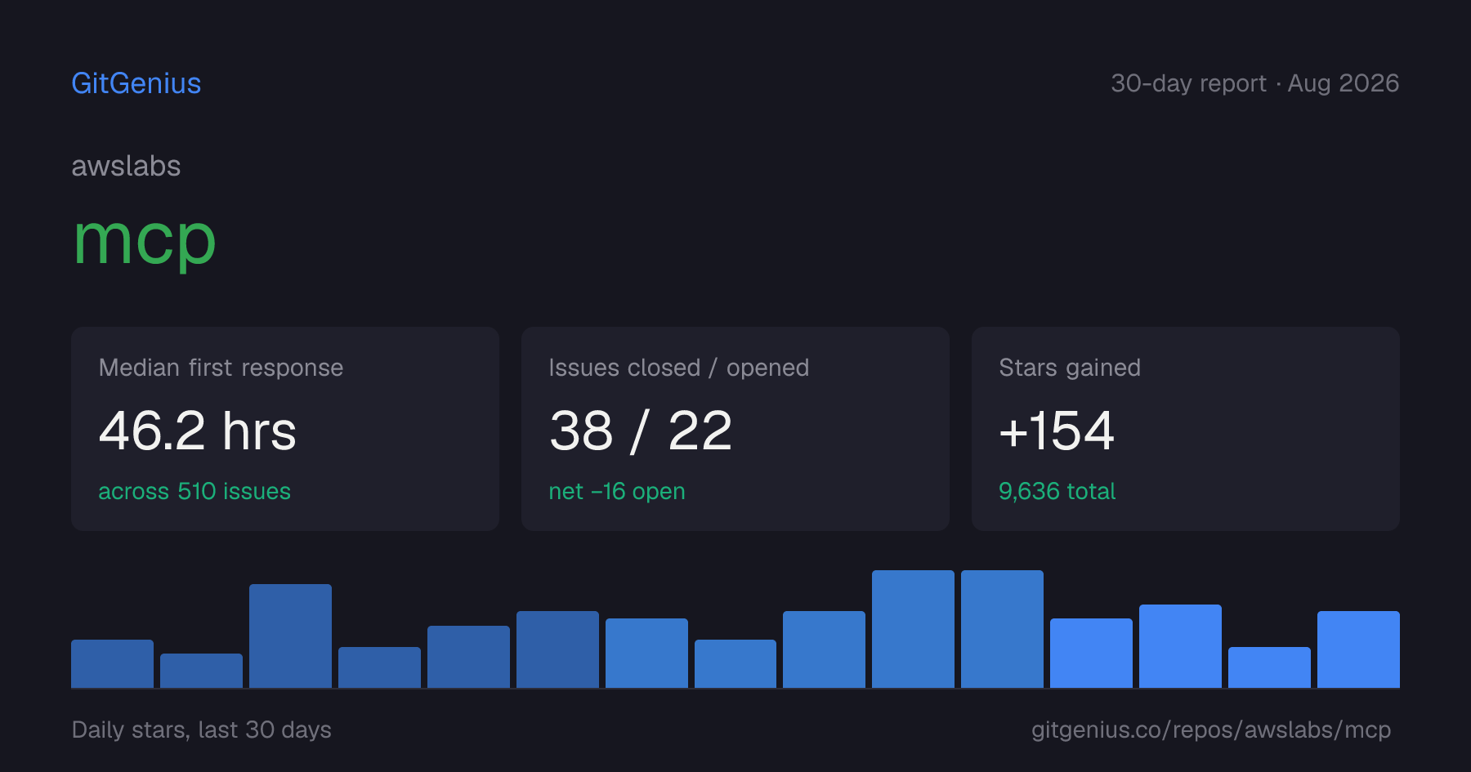
Task: Select the 38 / 22 value
Action: pyautogui.click(x=641, y=431)
